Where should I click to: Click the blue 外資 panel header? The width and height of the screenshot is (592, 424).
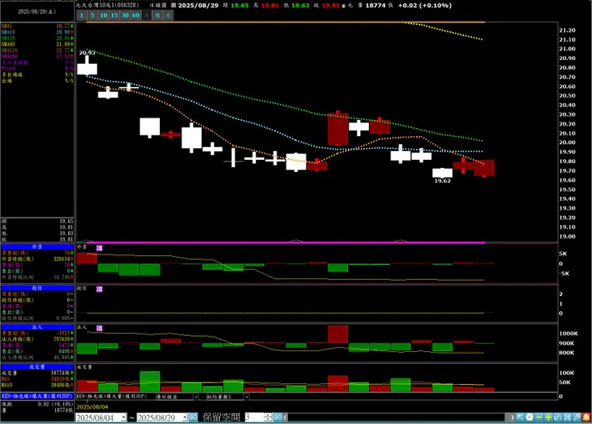37,246
